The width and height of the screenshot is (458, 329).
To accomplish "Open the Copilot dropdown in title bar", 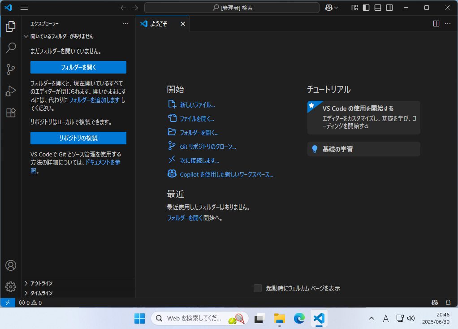I will coord(332,8).
